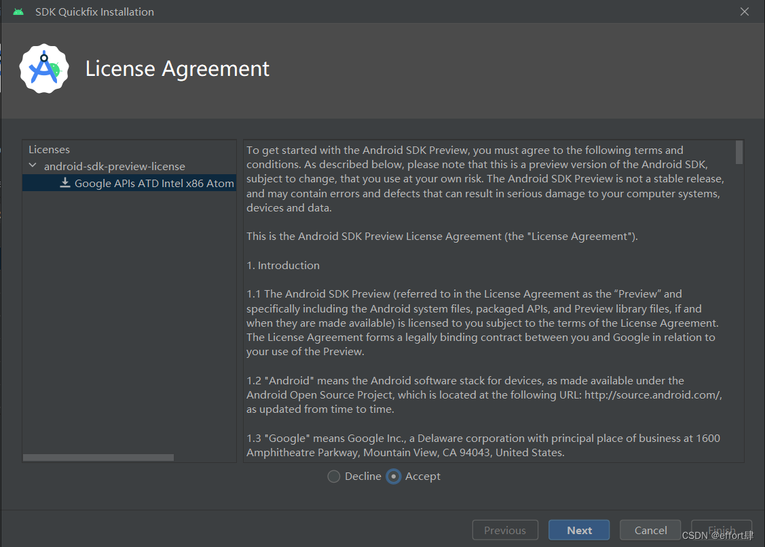The image size is (765, 547).
Task: Click the Cancel button
Action: pos(650,530)
